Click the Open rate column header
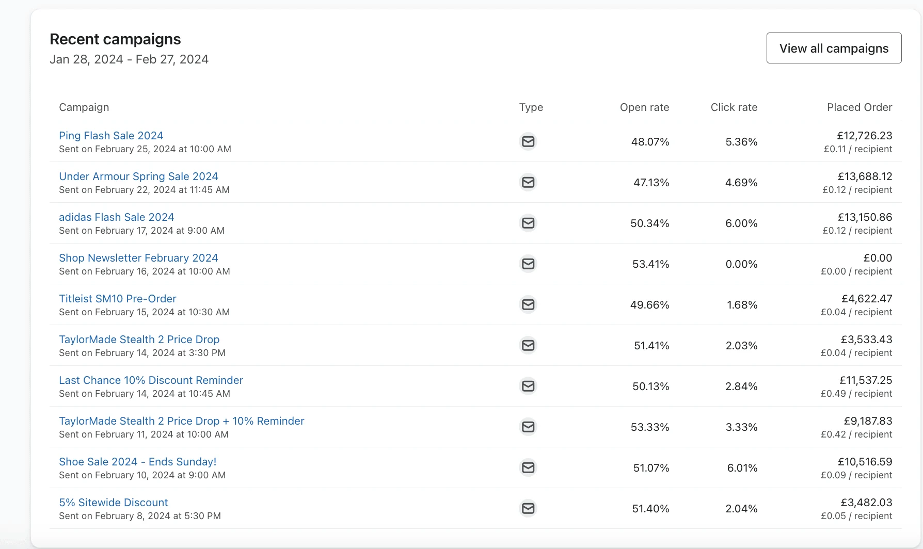The width and height of the screenshot is (923, 549). (644, 107)
